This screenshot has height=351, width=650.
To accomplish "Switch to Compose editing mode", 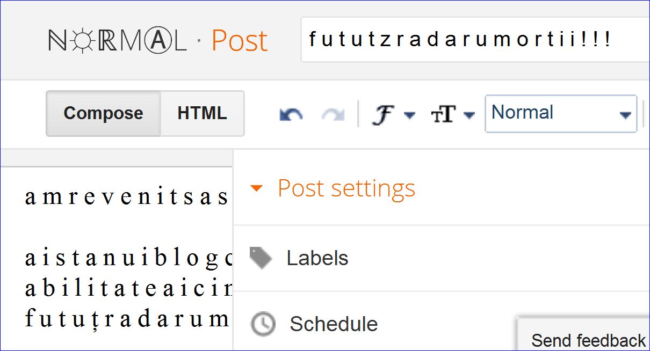I will 103,113.
